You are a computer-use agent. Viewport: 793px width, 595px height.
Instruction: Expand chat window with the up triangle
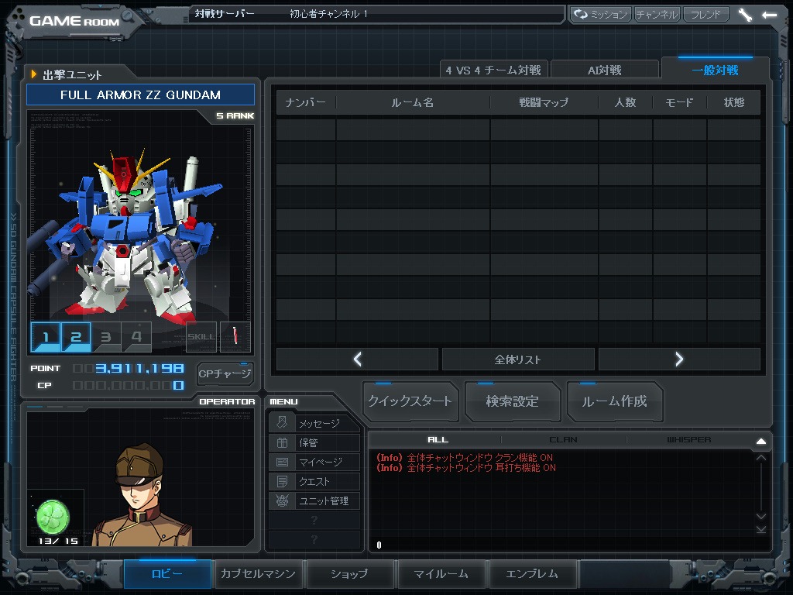760,441
